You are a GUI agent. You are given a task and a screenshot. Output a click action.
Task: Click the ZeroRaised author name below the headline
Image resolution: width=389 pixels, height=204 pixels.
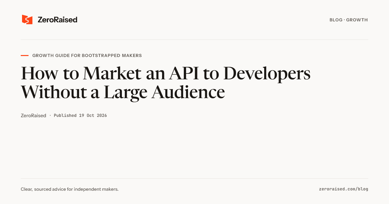(33, 116)
